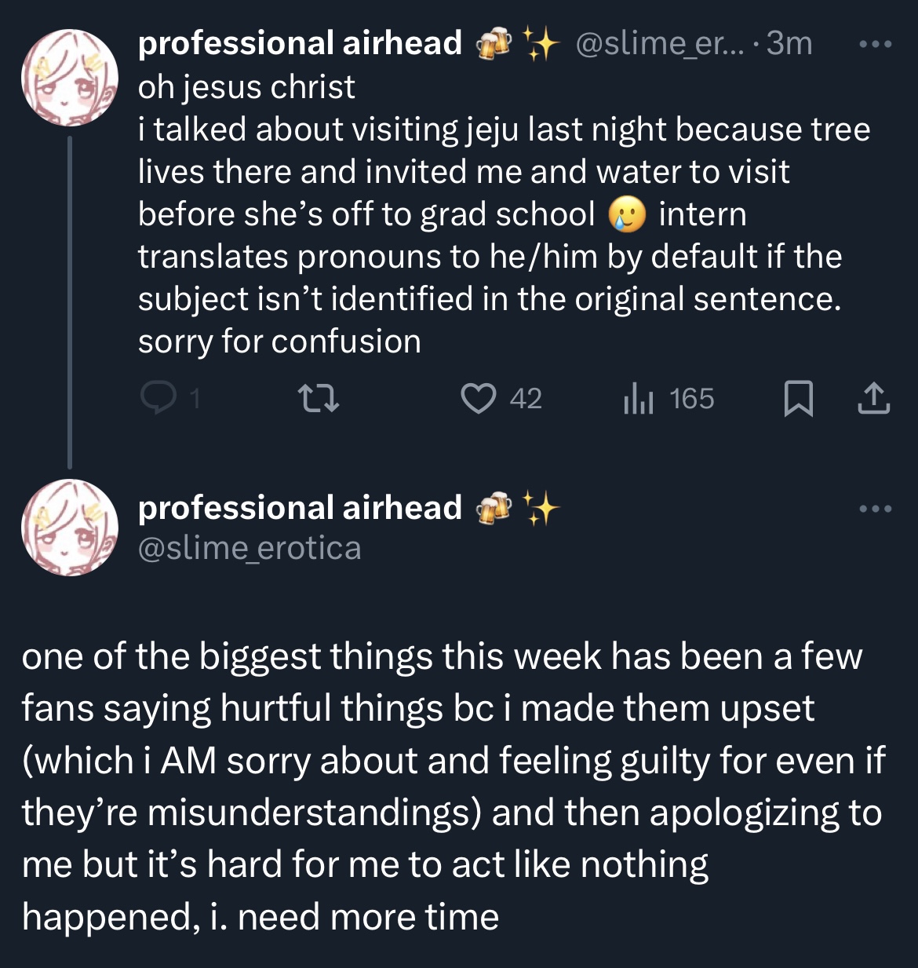918x968 pixels.
Task: Open more options menu on second tweet
Action: [875, 510]
